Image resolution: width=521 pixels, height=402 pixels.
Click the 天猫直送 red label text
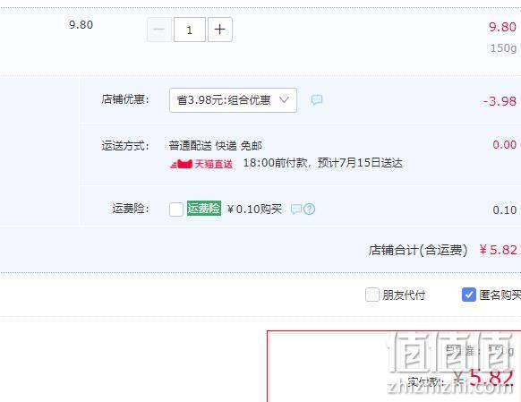coord(213,164)
